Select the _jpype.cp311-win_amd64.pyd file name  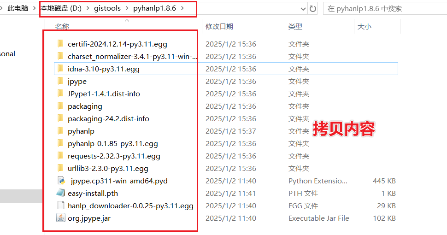point(118,181)
